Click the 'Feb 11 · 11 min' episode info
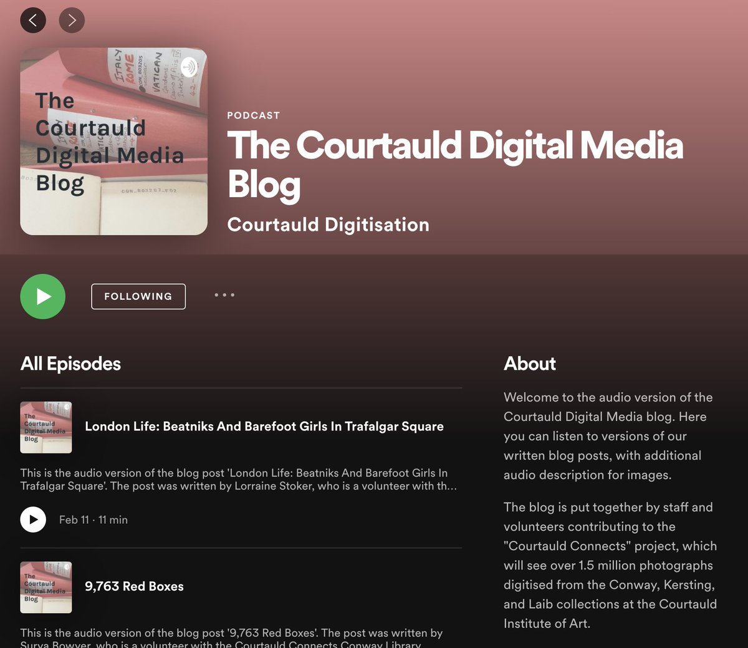748x648 pixels. (x=93, y=520)
